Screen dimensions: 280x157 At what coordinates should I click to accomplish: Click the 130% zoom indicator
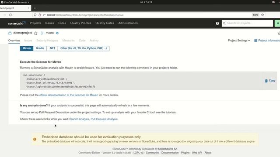(255, 15)
